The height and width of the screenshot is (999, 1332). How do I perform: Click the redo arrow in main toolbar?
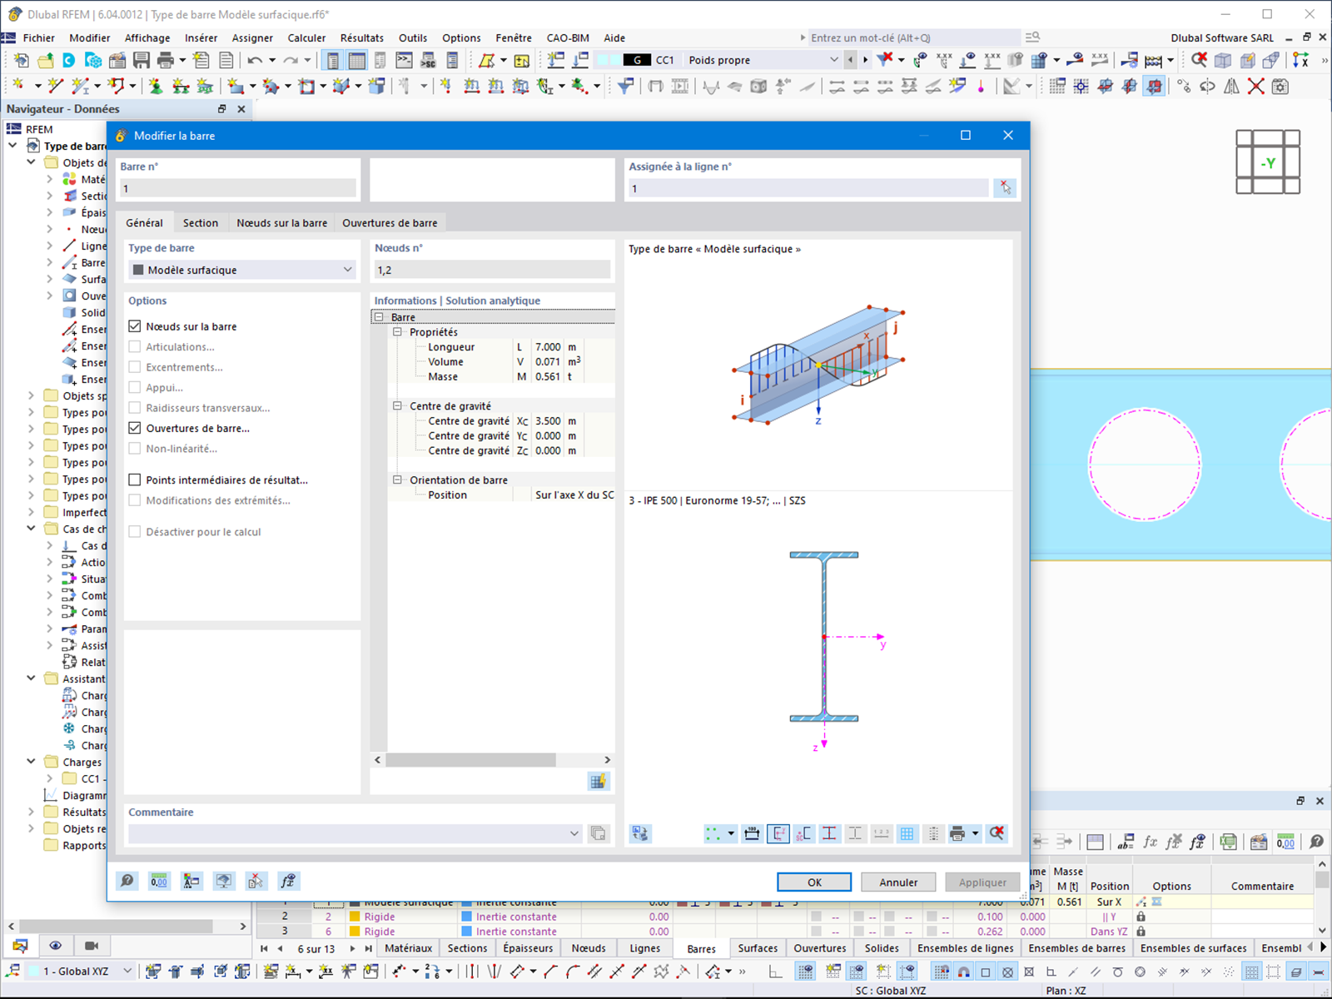(x=291, y=60)
